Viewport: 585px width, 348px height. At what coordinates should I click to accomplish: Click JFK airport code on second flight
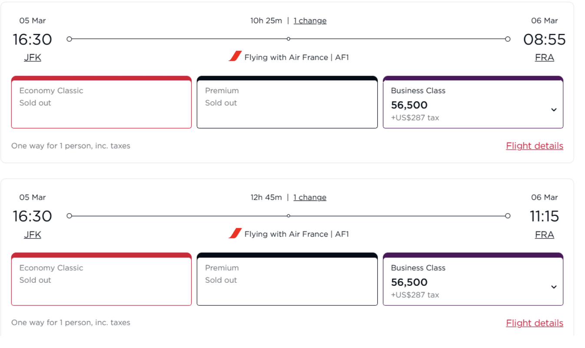point(33,234)
